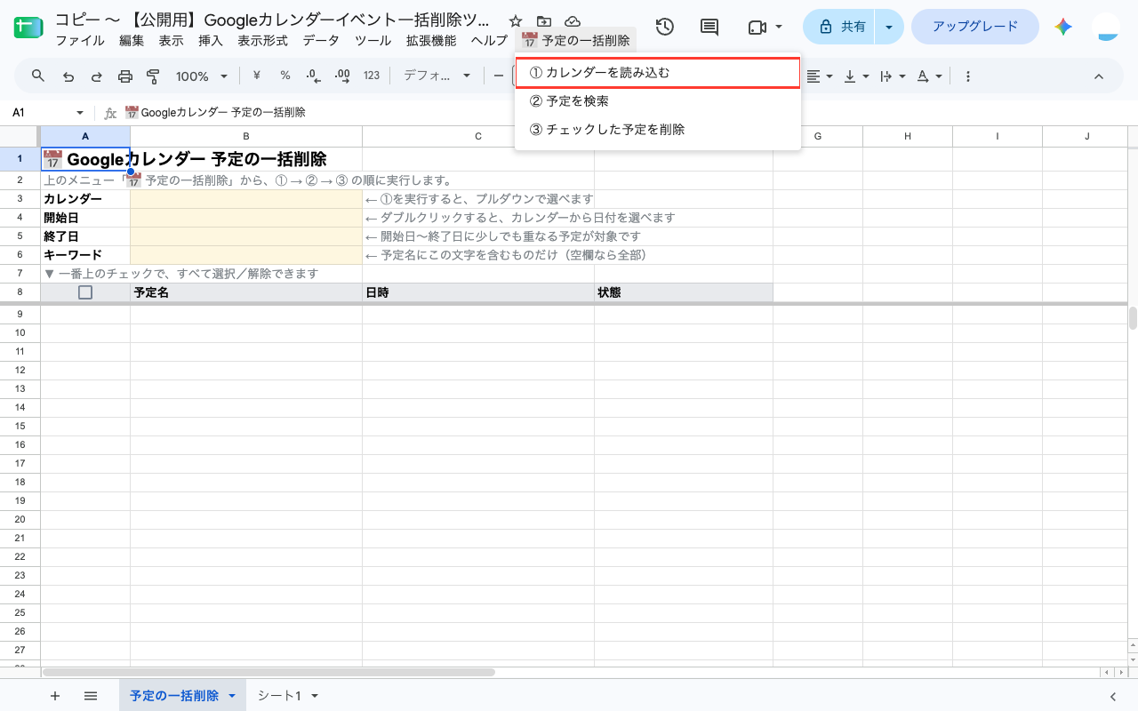Select the カレンダー input cell B3
Image resolution: width=1138 pixels, height=711 pixels.
pos(246,199)
